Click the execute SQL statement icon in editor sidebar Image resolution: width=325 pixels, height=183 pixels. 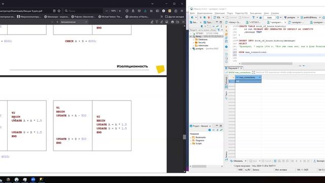click(226, 27)
